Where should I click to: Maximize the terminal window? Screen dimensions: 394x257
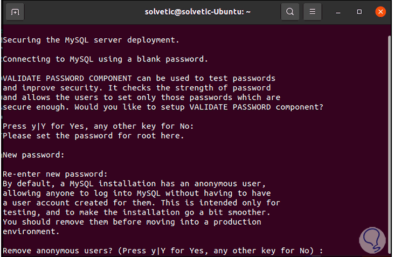[x=360, y=12]
